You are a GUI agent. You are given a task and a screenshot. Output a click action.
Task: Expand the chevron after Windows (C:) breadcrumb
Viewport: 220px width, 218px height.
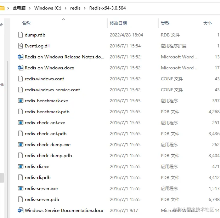tap(66, 8)
